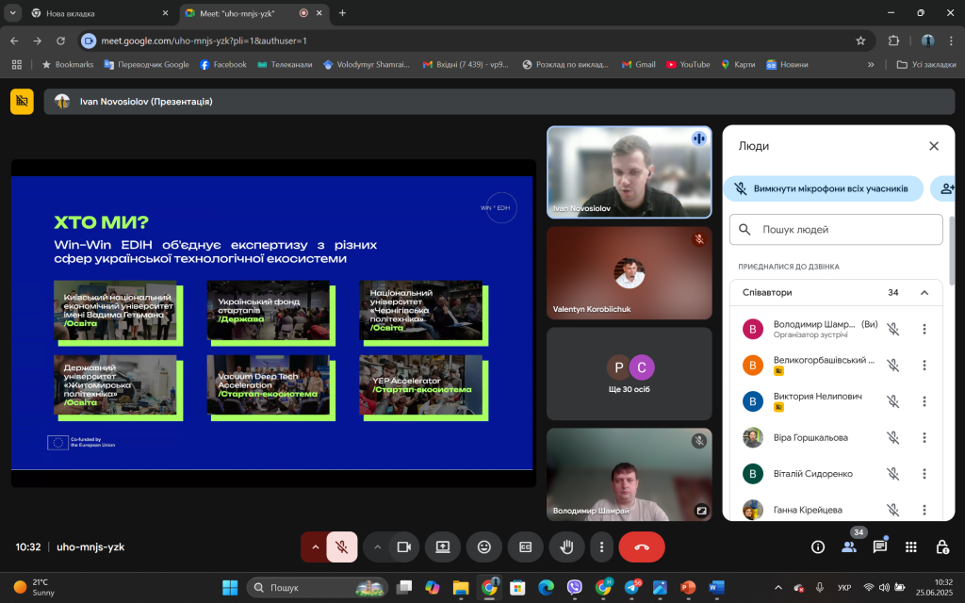Open options menu for Віталій Сидоренко
This screenshot has width=965, height=603.
[924, 474]
